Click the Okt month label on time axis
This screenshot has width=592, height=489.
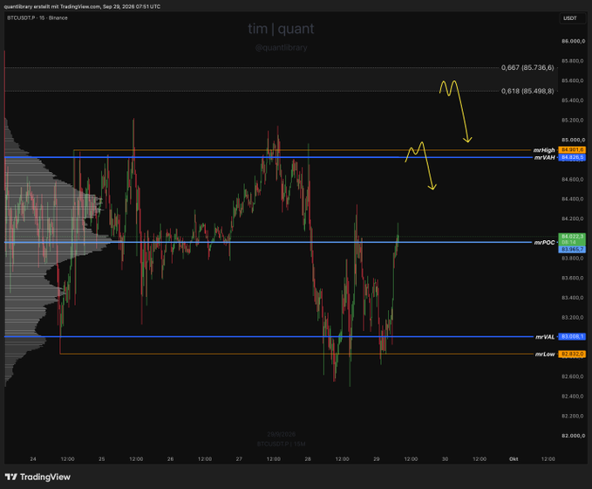pyautogui.click(x=514, y=458)
